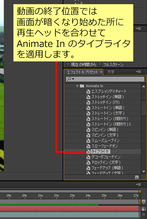Select the スムーズムーブイン preset name

coord(105,141)
